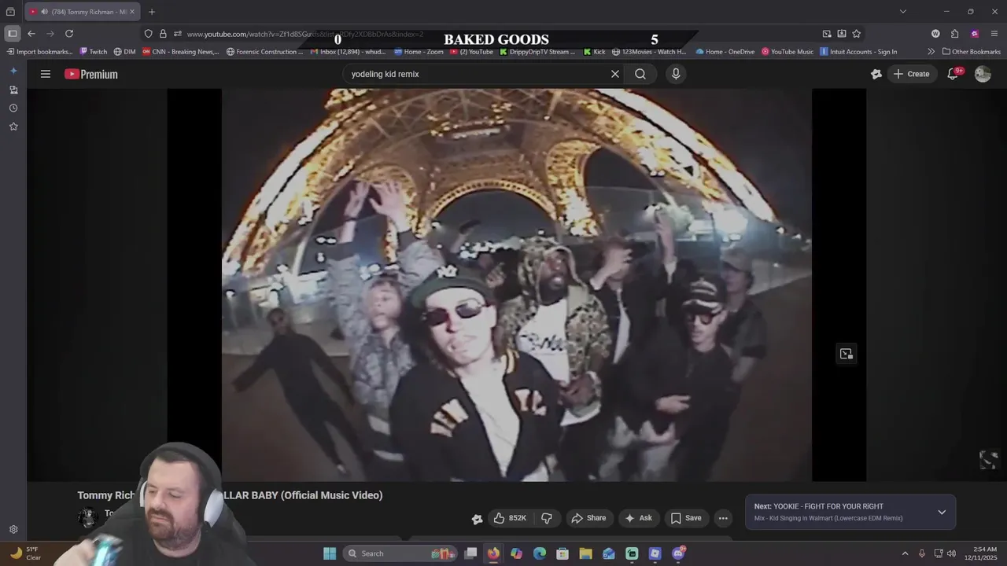Viewport: 1007px width, 566px height.
Task: Pause the video by clicking the player
Action: (516, 285)
